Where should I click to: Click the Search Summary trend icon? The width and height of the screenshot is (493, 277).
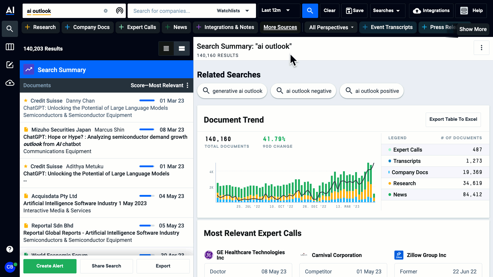[x=29, y=70]
